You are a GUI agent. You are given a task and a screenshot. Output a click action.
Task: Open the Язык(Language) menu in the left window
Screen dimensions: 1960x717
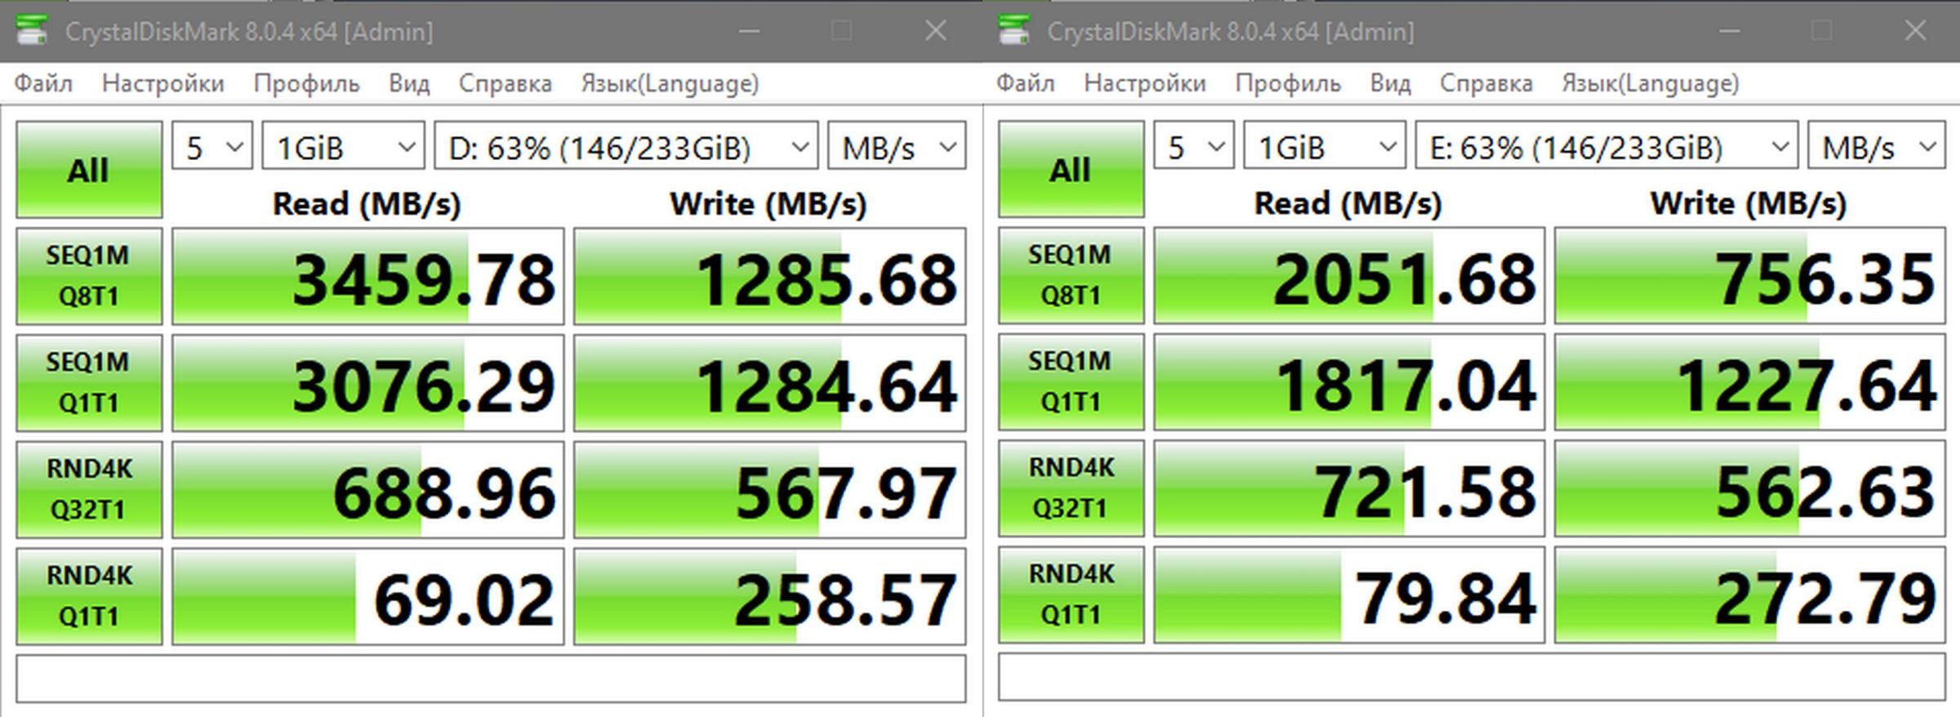[670, 83]
